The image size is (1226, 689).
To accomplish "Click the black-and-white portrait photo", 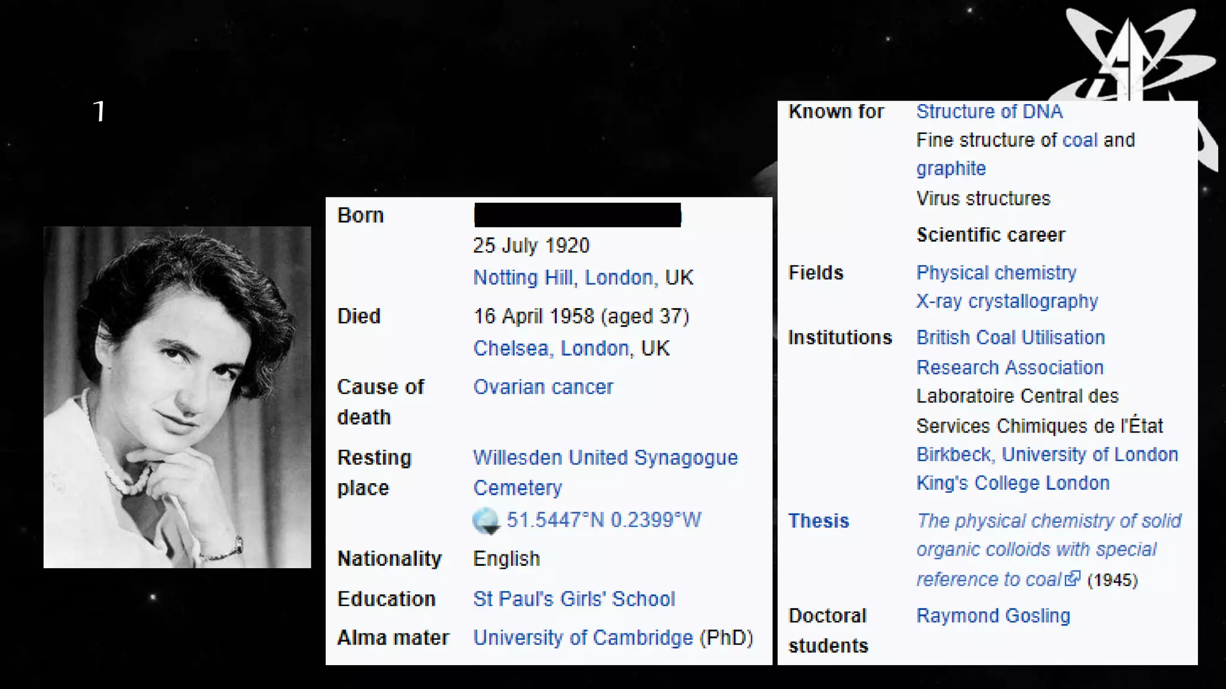I will coord(177,397).
